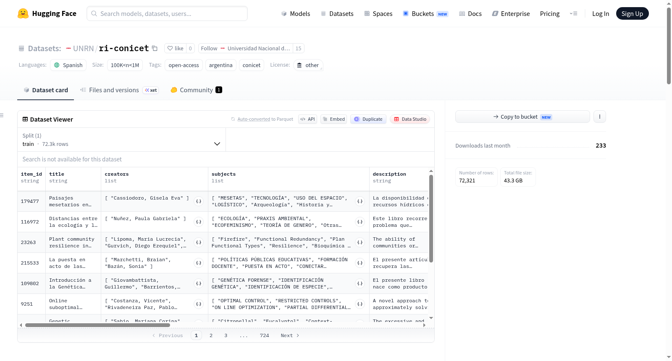Open the three-dot options menu beside Copy to bucket
672x361 pixels.
pos(600,117)
